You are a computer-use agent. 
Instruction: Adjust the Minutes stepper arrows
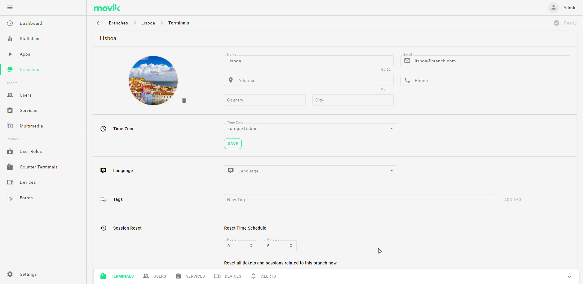291,246
